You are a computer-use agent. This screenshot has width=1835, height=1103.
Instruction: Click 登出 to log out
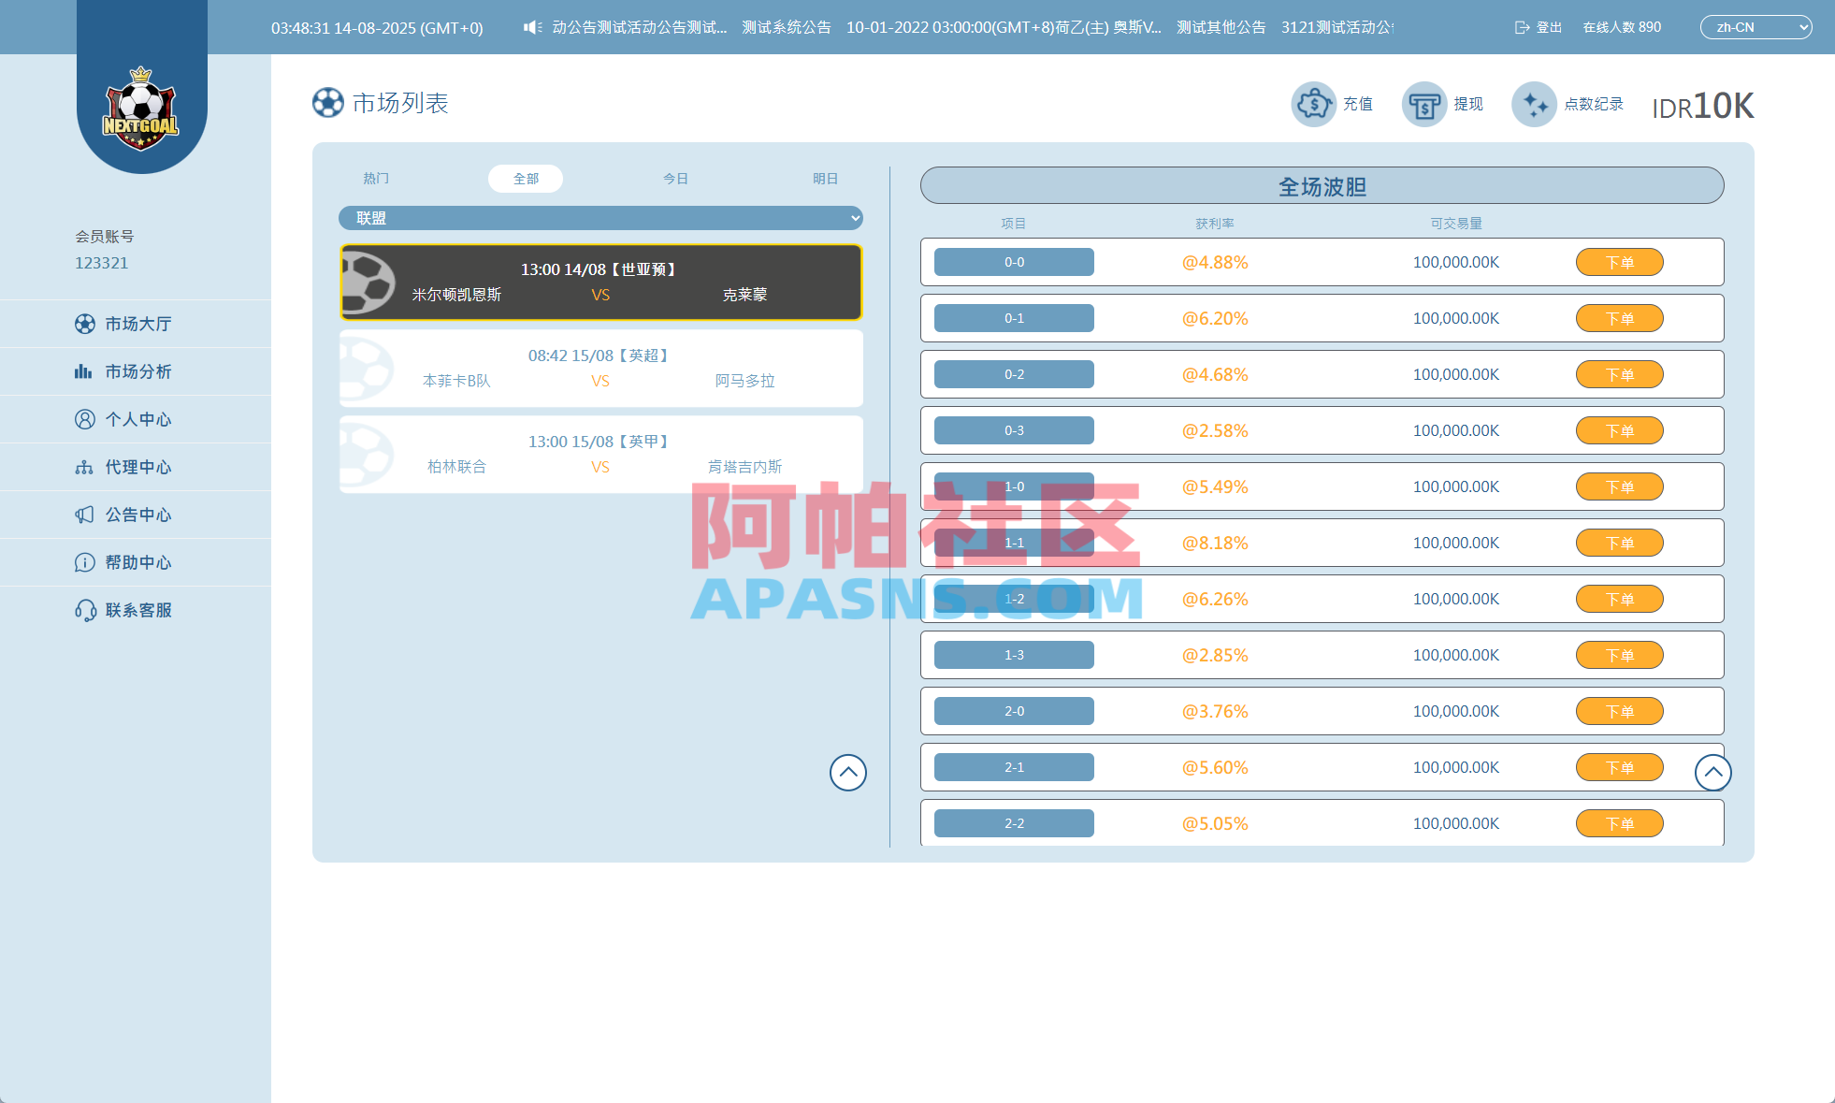point(1537,27)
